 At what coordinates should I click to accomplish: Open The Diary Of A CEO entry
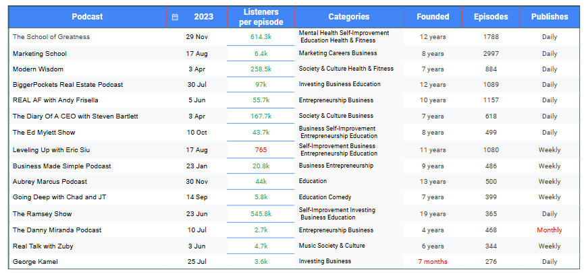[x=76, y=116]
